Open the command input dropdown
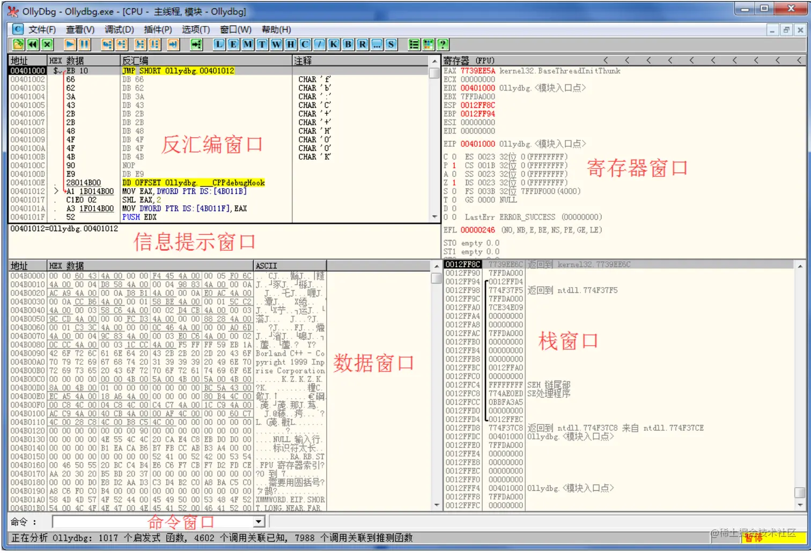The width and height of the screenshot is (811, 553). tap(259, 521)
